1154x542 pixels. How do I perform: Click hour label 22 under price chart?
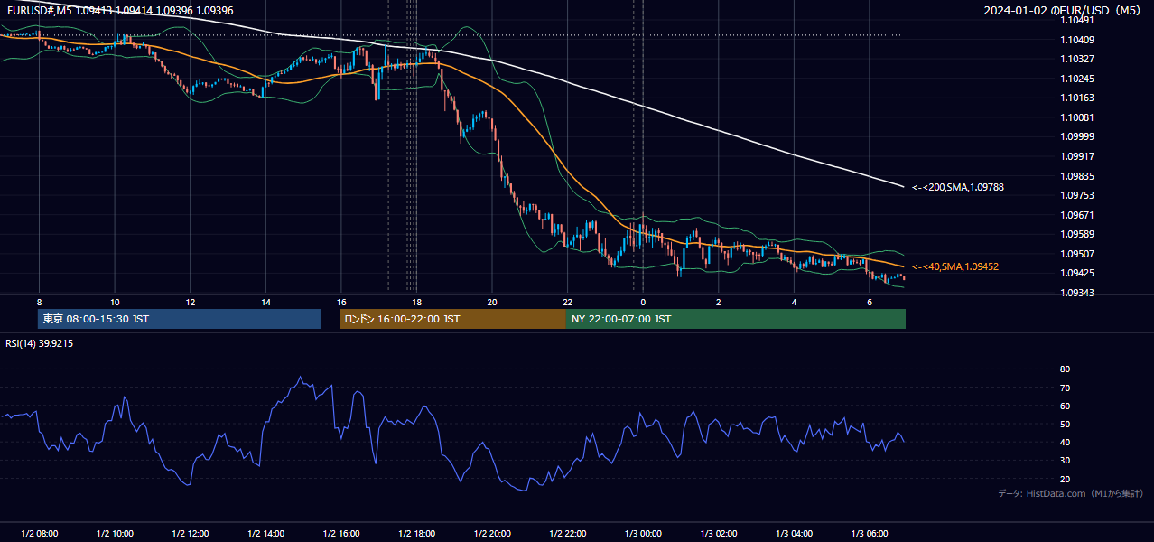click(567, 302)
